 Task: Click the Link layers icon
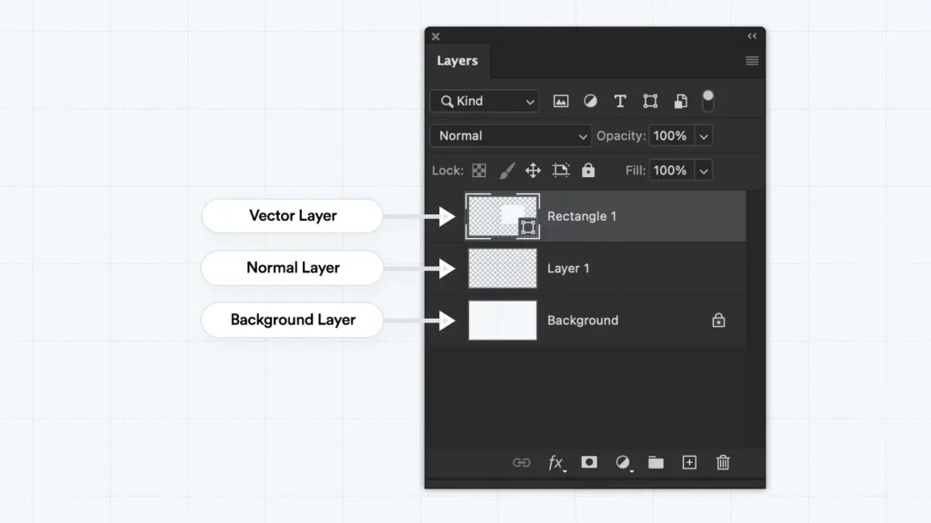521,462
